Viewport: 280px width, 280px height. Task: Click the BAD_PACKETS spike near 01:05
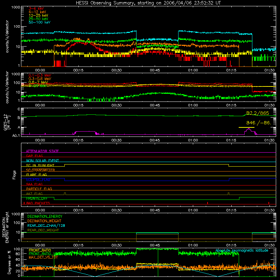[208, 203]
